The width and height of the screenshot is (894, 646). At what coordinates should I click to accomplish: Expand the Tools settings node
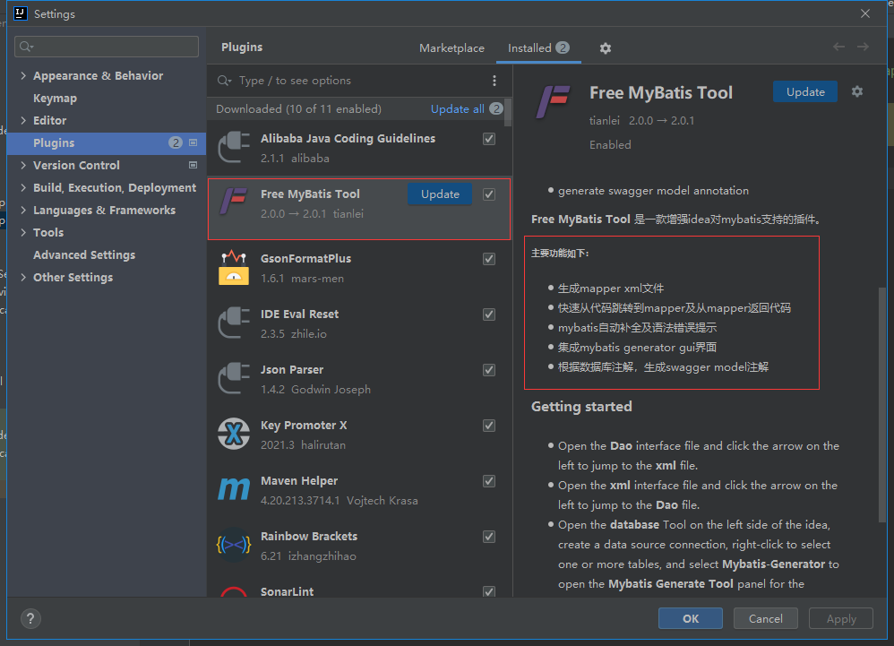(x=22, y=232)
